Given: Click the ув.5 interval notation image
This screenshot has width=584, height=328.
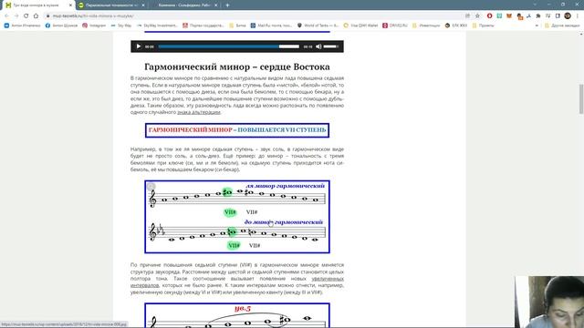Looking at the screenshot, I should tap(237, 315).
